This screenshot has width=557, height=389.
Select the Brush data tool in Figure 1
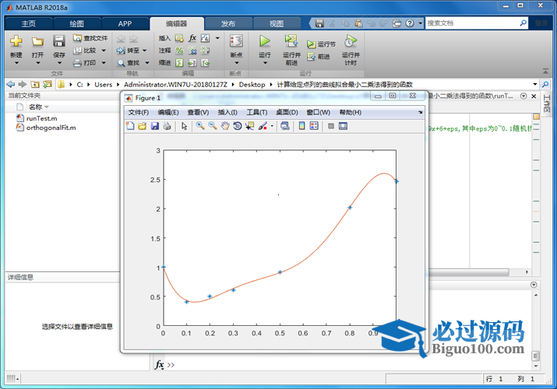pos(263,126)
